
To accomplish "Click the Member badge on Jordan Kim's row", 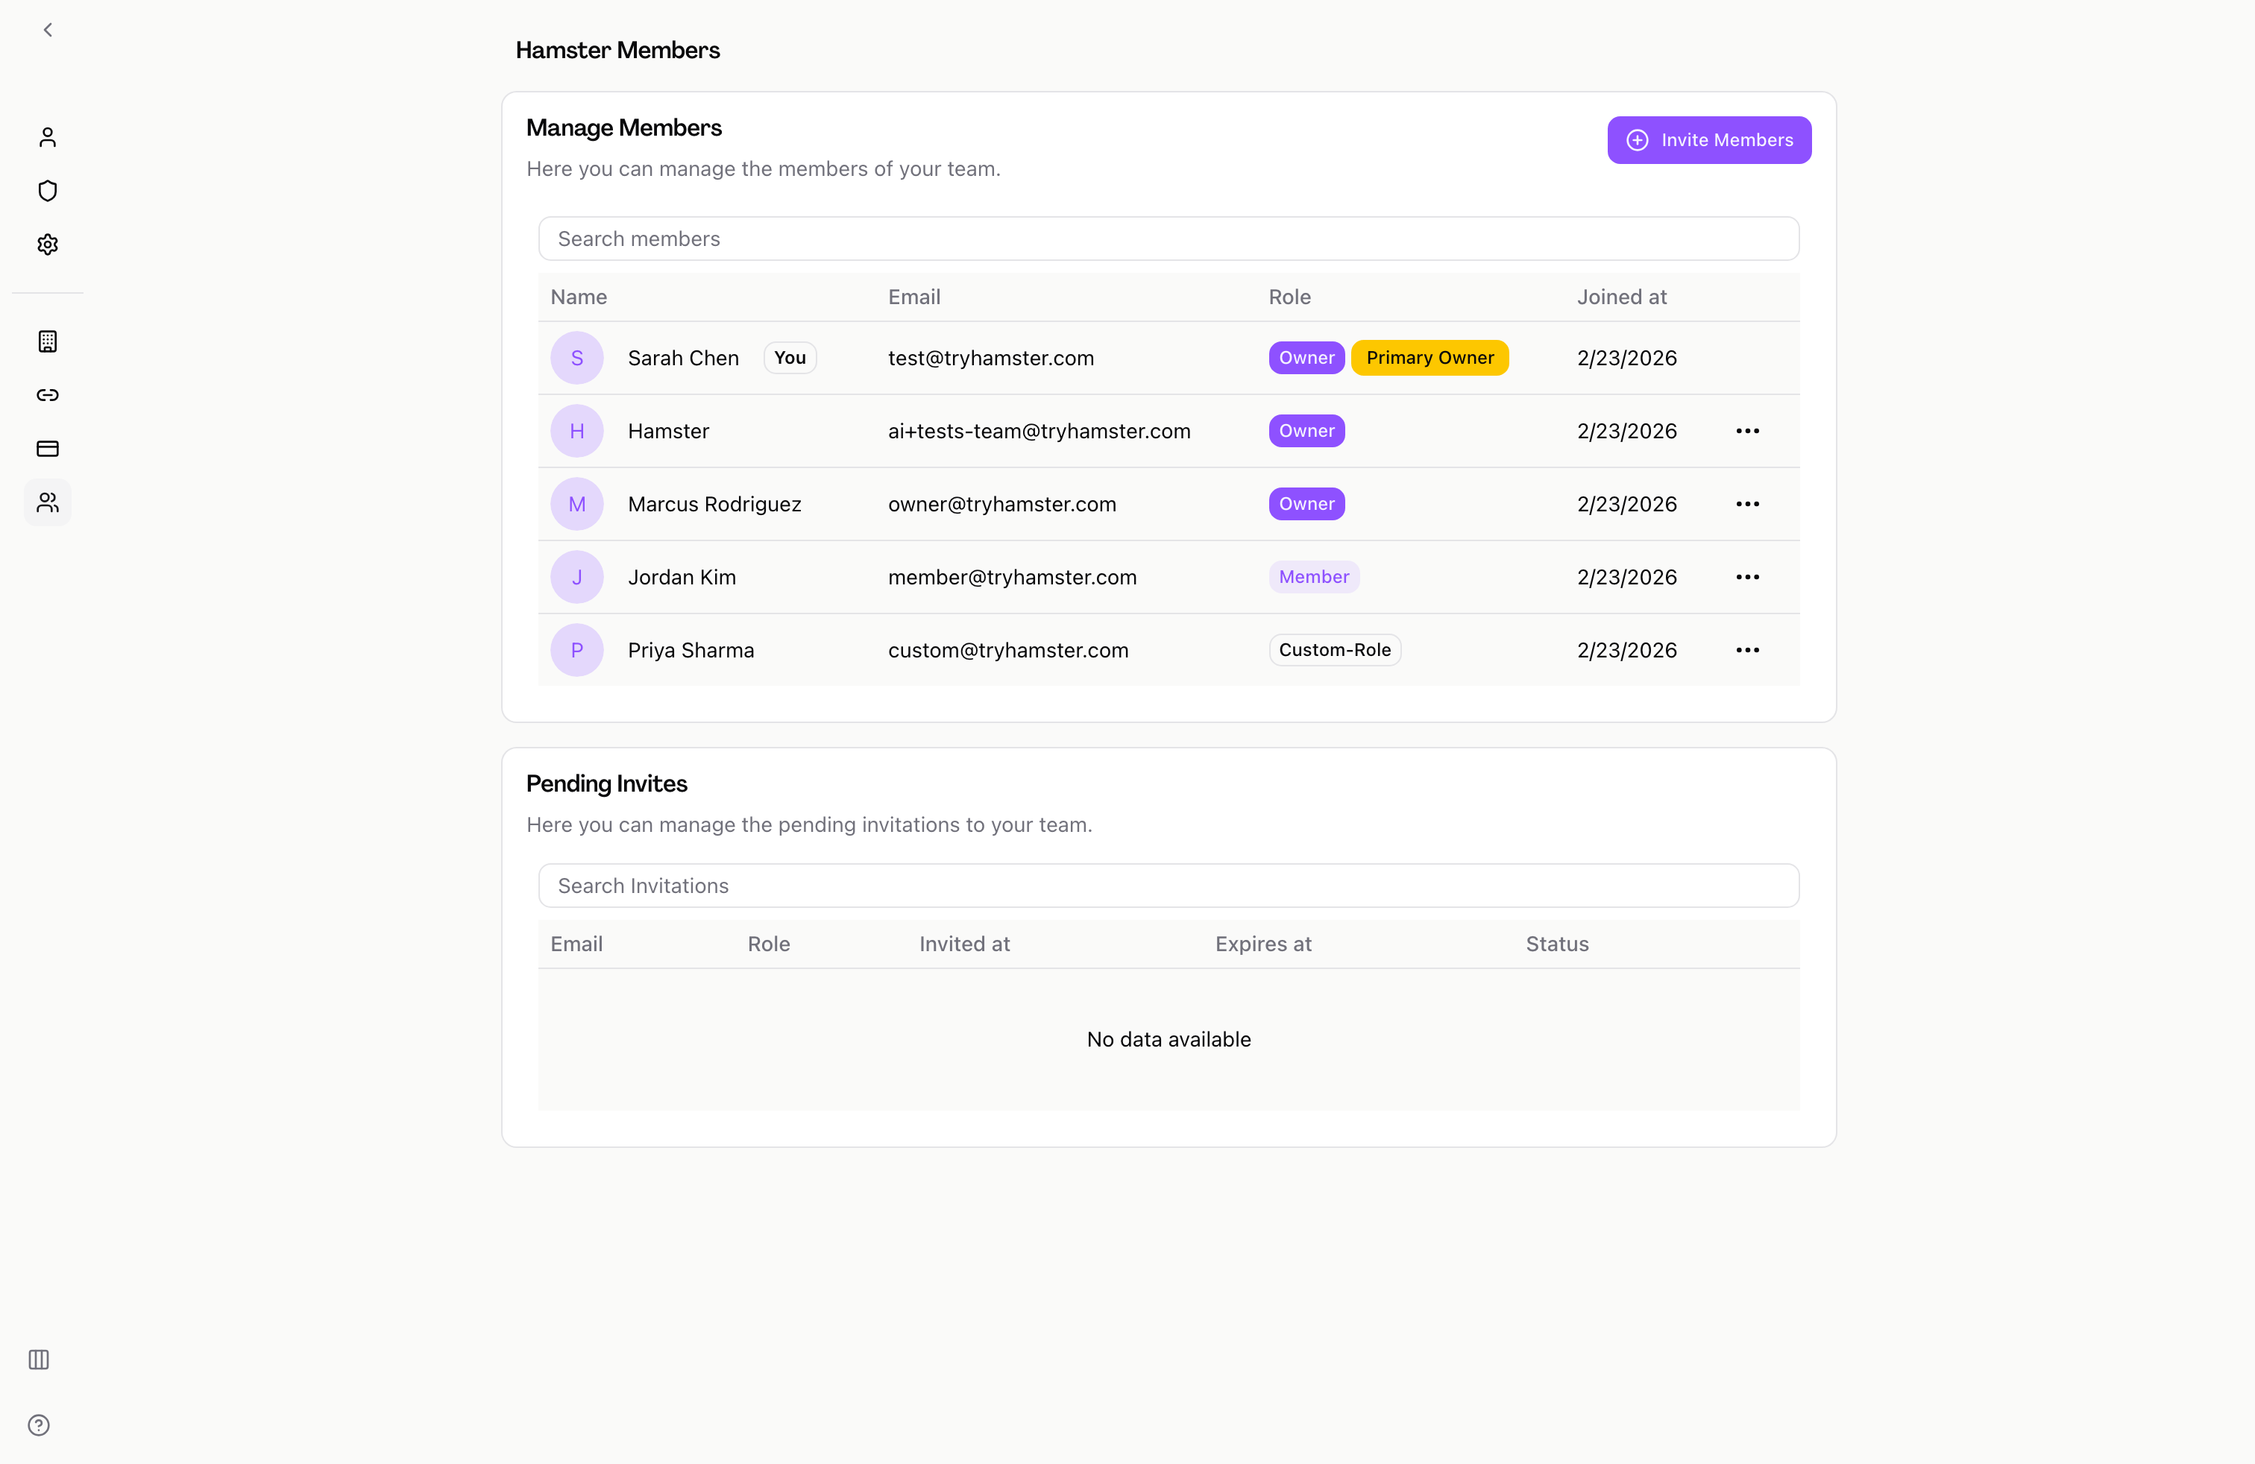I will point(1314,577).
